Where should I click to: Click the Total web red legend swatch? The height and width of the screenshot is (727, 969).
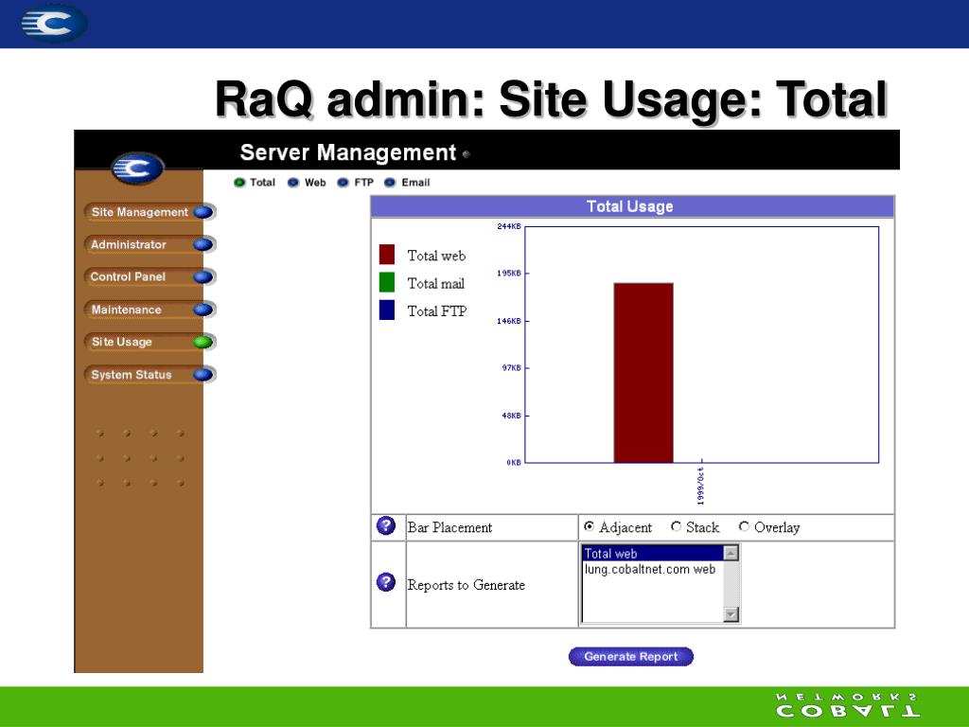pos(387,254)
